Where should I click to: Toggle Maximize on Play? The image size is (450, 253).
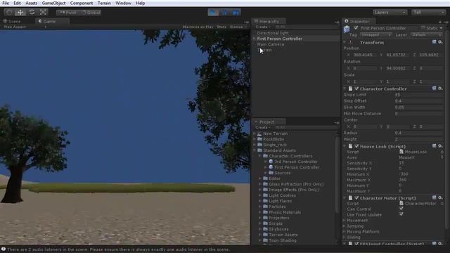tap(198, 27)
